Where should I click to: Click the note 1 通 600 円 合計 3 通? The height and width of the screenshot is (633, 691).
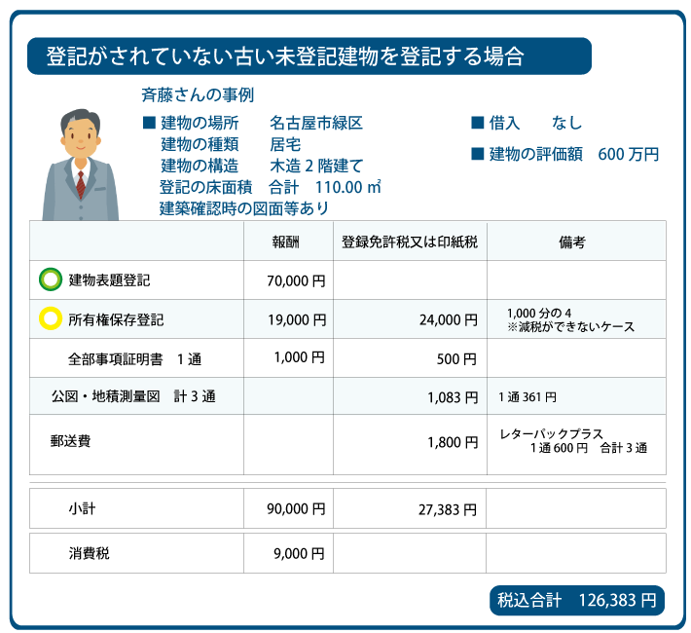click(588, 448)
